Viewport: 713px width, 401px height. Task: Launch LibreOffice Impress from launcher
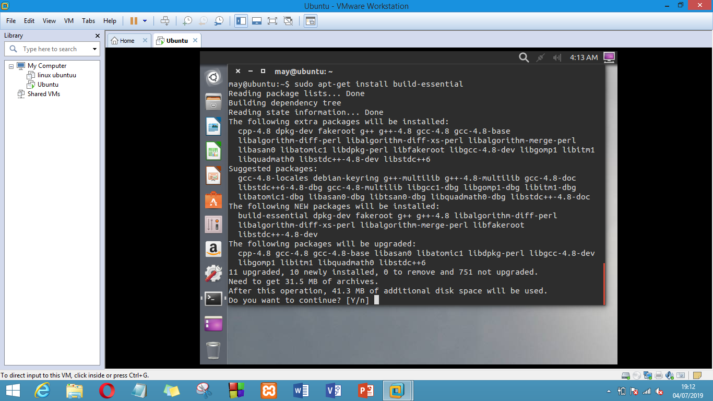click(x=213, y=175)
